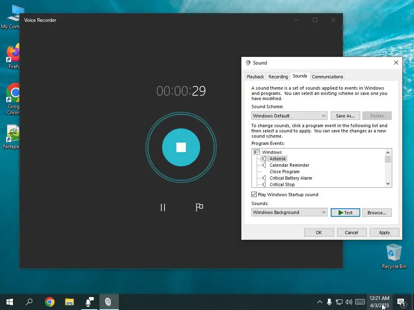Open File Explorer from the taskbar
The height and width of the screenshot is (310, 414).
[70, 302]
